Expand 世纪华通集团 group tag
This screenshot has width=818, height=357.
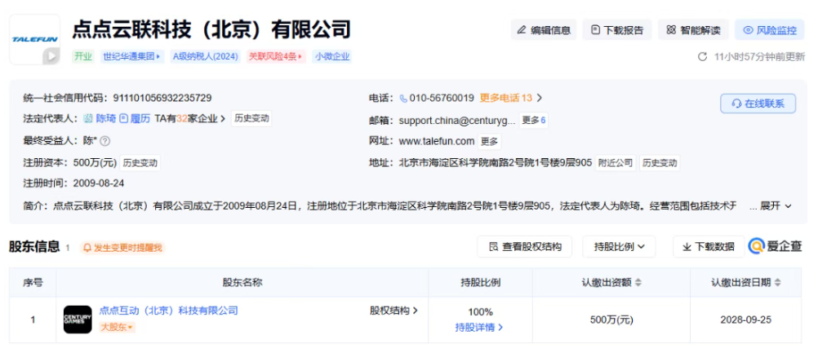(x=132, y=56)
